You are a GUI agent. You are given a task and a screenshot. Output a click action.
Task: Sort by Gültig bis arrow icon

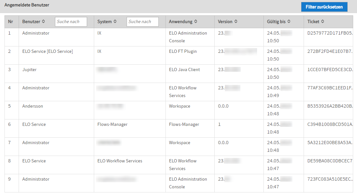(289, 21)
